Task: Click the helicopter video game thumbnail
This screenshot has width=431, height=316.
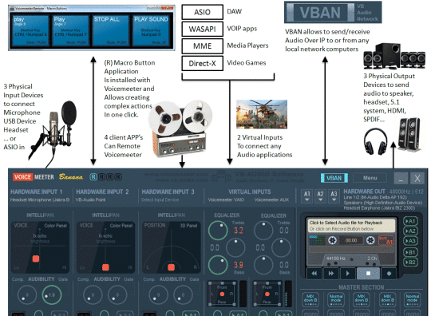Action: click(262, 114)
